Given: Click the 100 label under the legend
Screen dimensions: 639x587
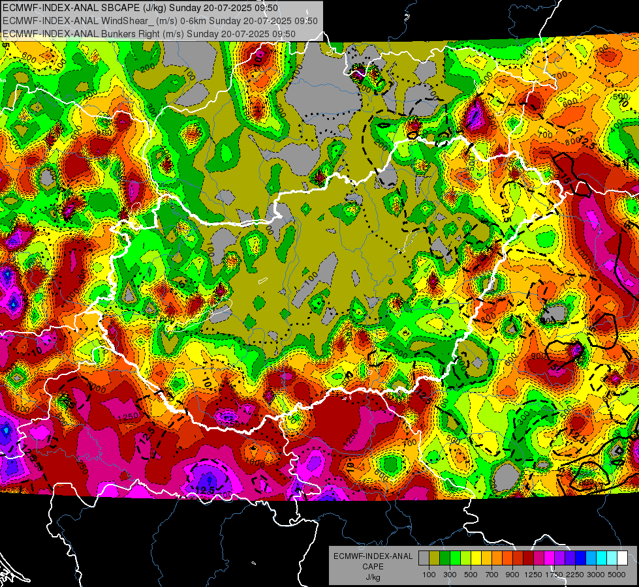Looking at the screenshot, I should pyautogui.click(x=429, y=575).
